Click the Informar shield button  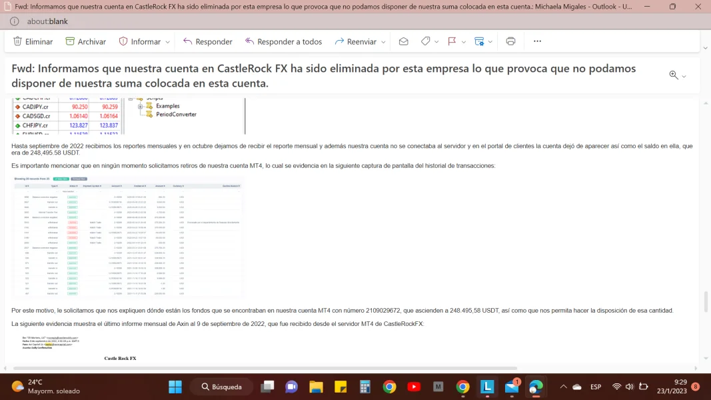click(x=140, y=41)
